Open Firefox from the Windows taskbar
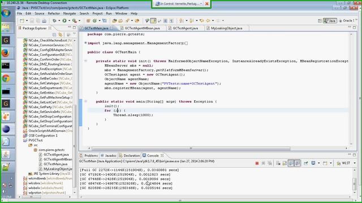 pyautogui.click(x=6, y=53)
